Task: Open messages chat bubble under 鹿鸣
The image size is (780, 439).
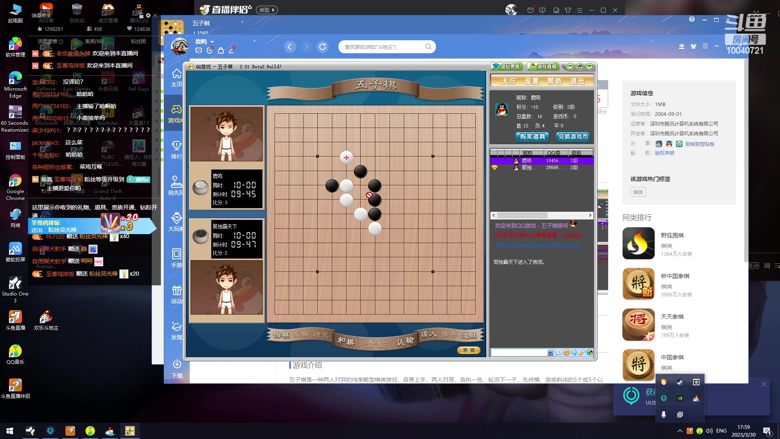Action: 199,50
